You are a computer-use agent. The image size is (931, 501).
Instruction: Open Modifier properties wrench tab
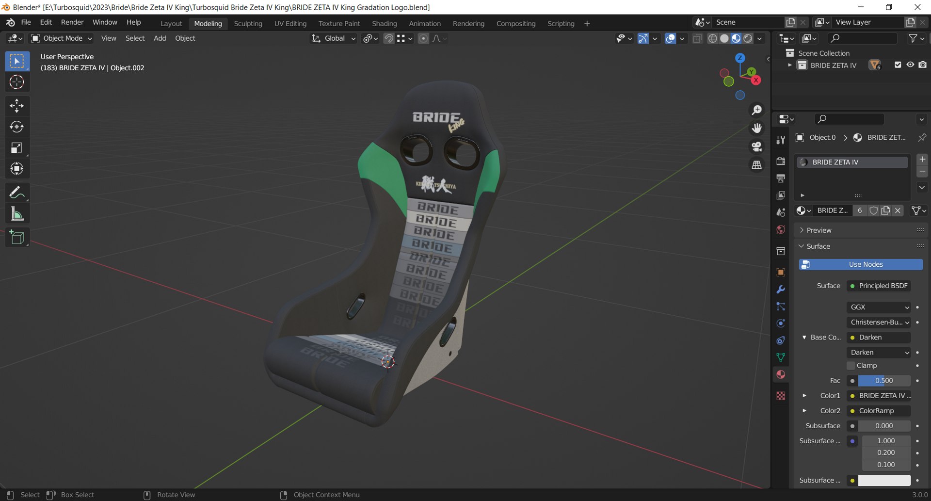[781, 290]
